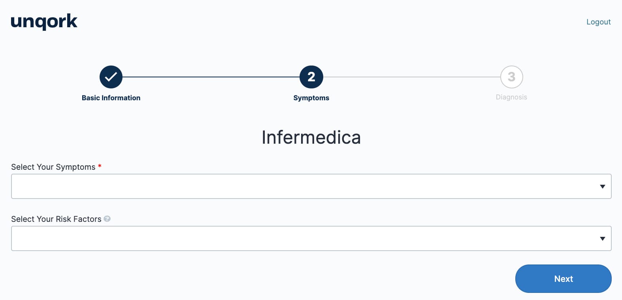Image resolution: width=622 pixels, height=300 pixels.
Task: Click the red required asterisk
Action: click(x=100, y=166)
